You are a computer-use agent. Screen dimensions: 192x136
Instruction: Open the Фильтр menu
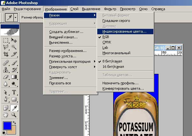(110, 9)
